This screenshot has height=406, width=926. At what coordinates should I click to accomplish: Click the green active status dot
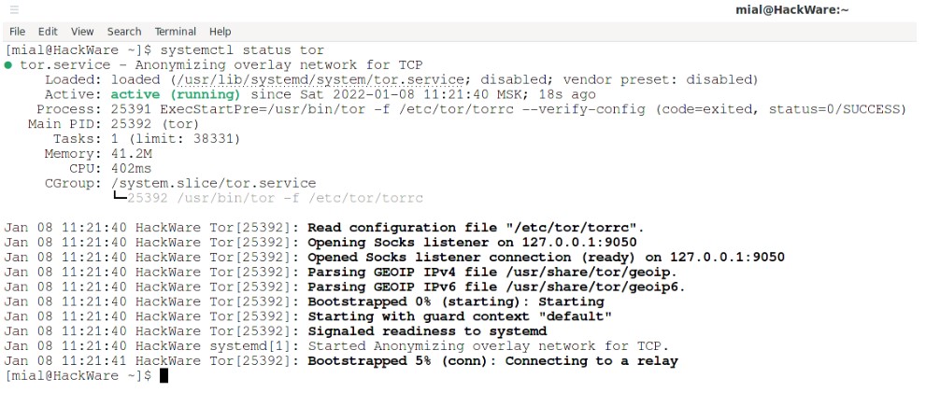pos(8,65)
